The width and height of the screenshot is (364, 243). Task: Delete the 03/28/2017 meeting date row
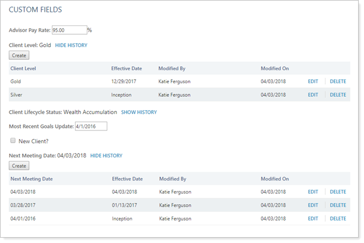337,205
